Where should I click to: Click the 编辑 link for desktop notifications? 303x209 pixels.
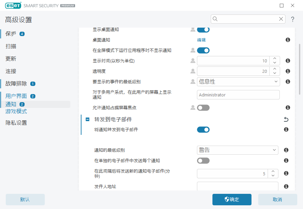point(201,40)
